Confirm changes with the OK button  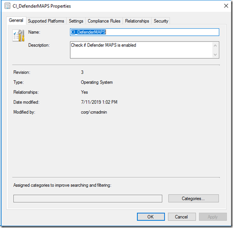(151, 217)
